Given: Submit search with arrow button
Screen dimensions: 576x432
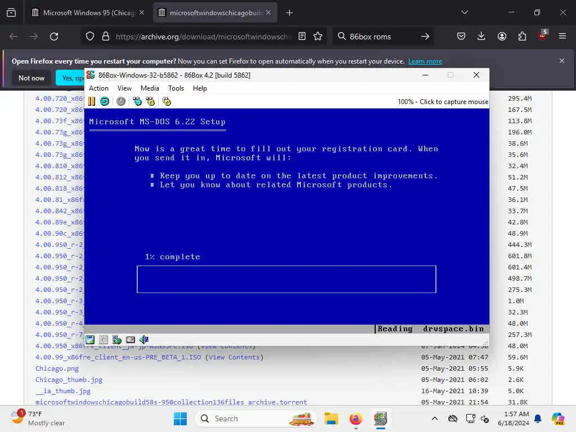Looking at the screenshot, I should point(425,37).
